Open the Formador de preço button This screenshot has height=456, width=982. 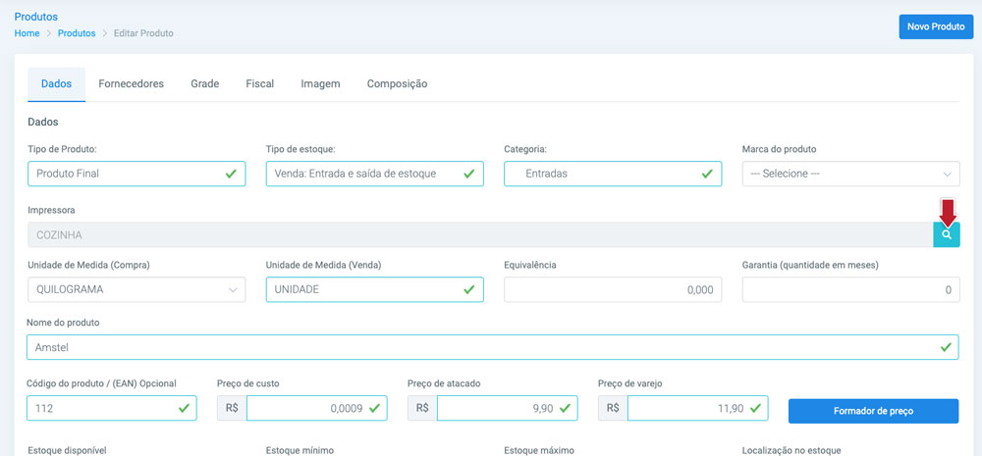point(873,411)
